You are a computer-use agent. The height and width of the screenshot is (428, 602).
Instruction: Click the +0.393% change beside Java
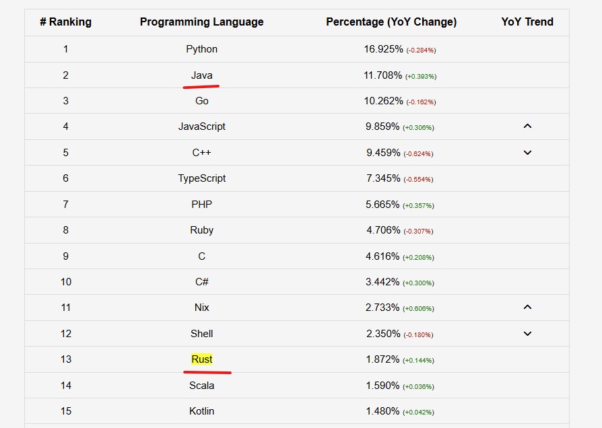coord(421,77)
